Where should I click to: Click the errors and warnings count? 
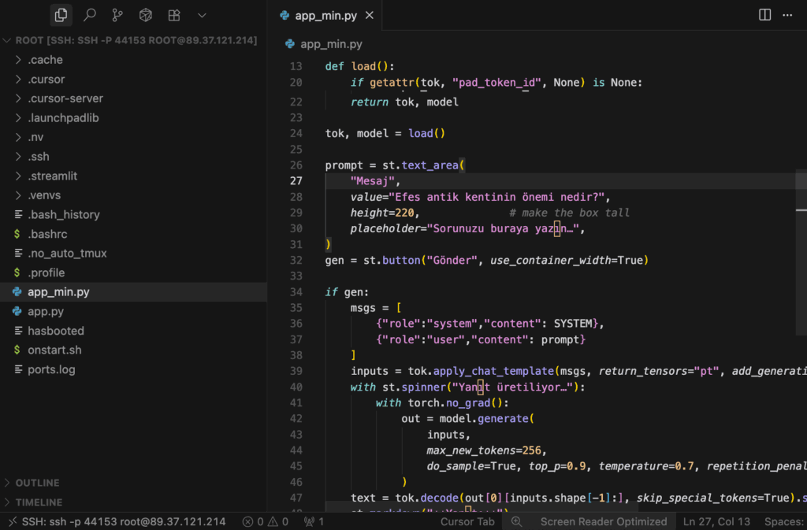click(x=265, y=521)
